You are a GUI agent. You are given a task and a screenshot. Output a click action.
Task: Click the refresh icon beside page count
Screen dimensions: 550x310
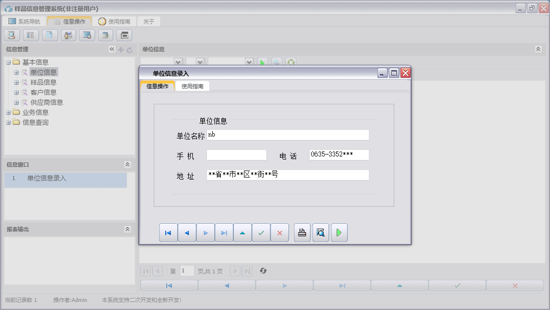click(x=263, y=271)
